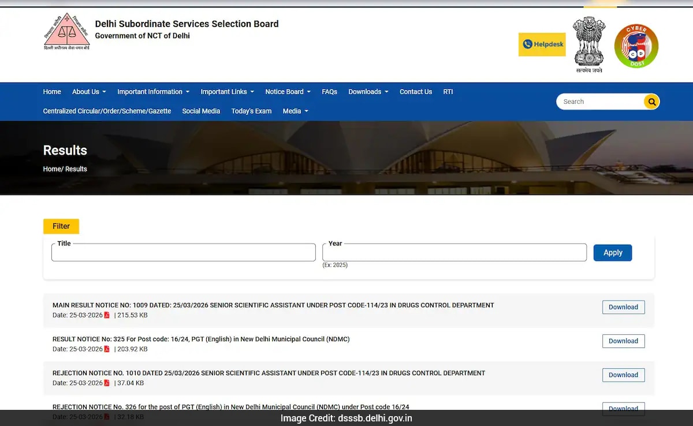Viewport: 693px width, 426px height.
Task: Expand the About Us dropdown
Action: click(x=89, y=92)
